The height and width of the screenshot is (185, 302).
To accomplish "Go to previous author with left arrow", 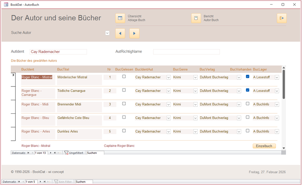I will click(x=120, y=34).
